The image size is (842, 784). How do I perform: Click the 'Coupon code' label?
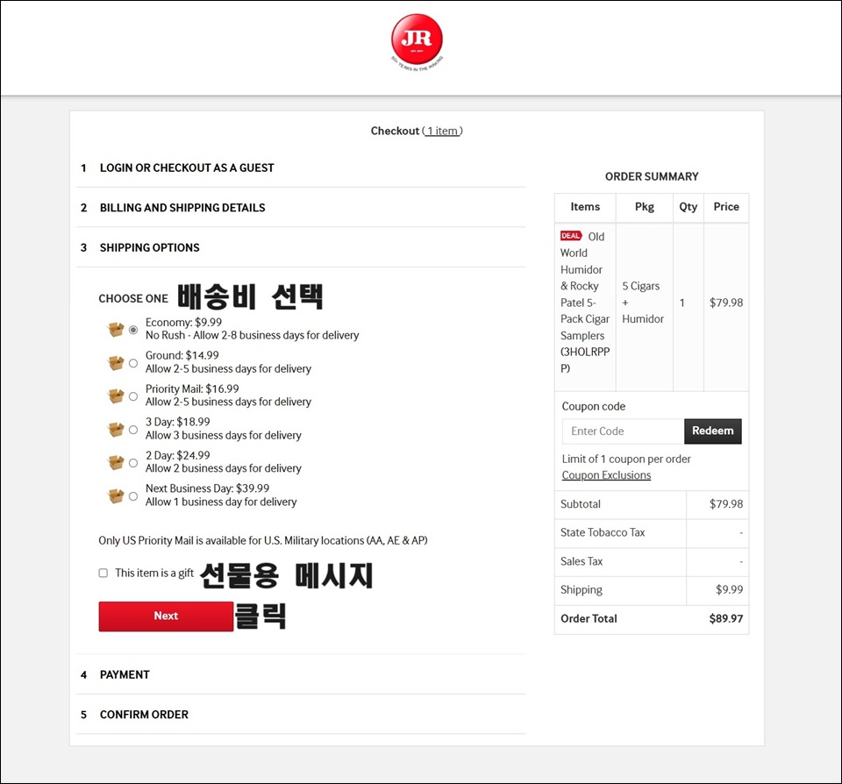point(594,407)
